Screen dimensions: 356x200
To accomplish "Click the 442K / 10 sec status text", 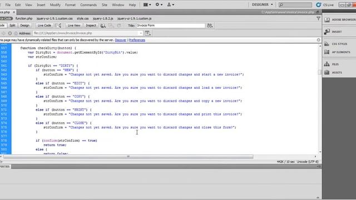I will tap(285, 162).
